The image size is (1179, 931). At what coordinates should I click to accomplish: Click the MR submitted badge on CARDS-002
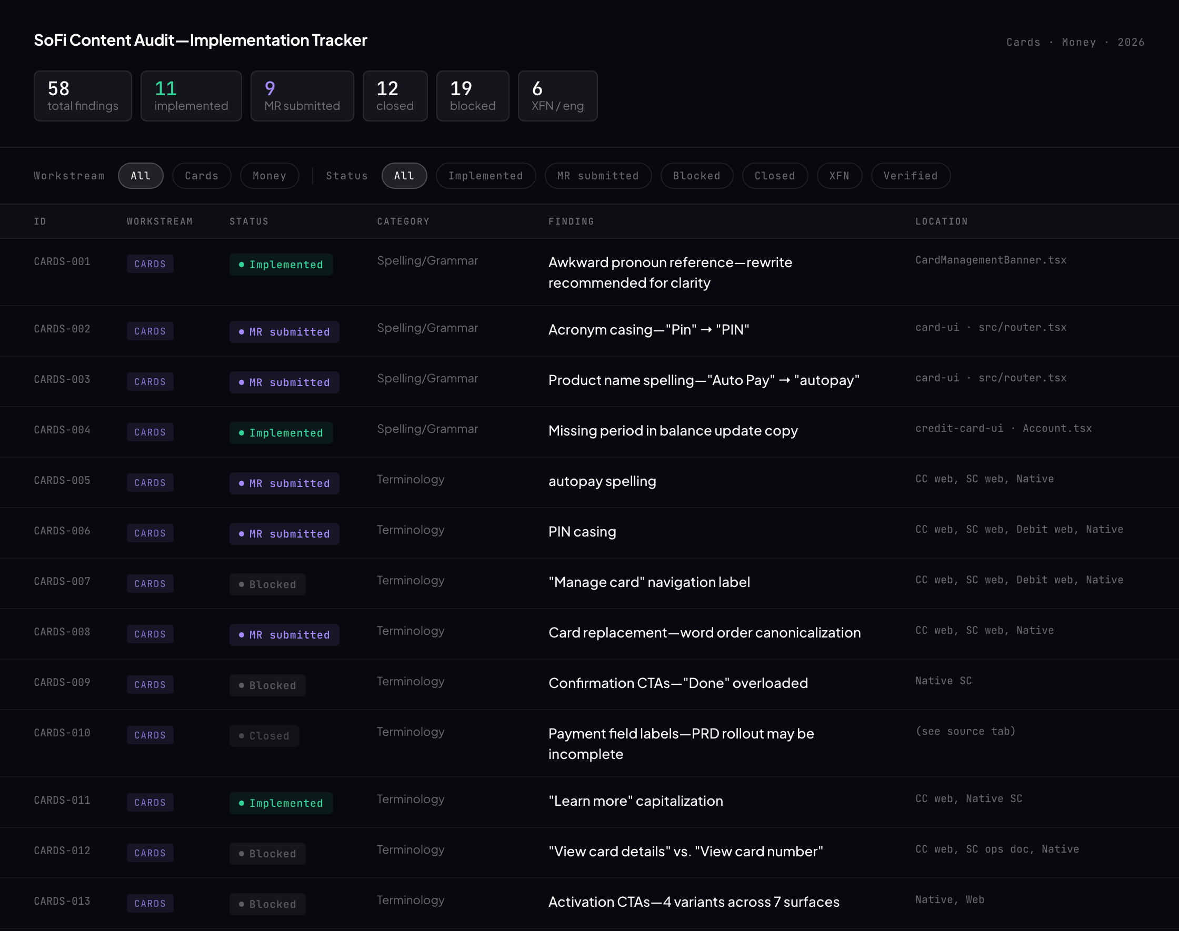(285, 332)
